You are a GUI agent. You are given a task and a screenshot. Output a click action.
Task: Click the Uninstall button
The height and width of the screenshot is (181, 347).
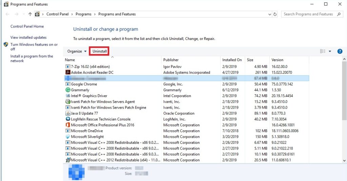coord(99,51)
